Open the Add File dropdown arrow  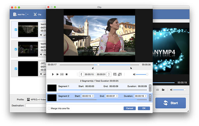coord(28,15)
